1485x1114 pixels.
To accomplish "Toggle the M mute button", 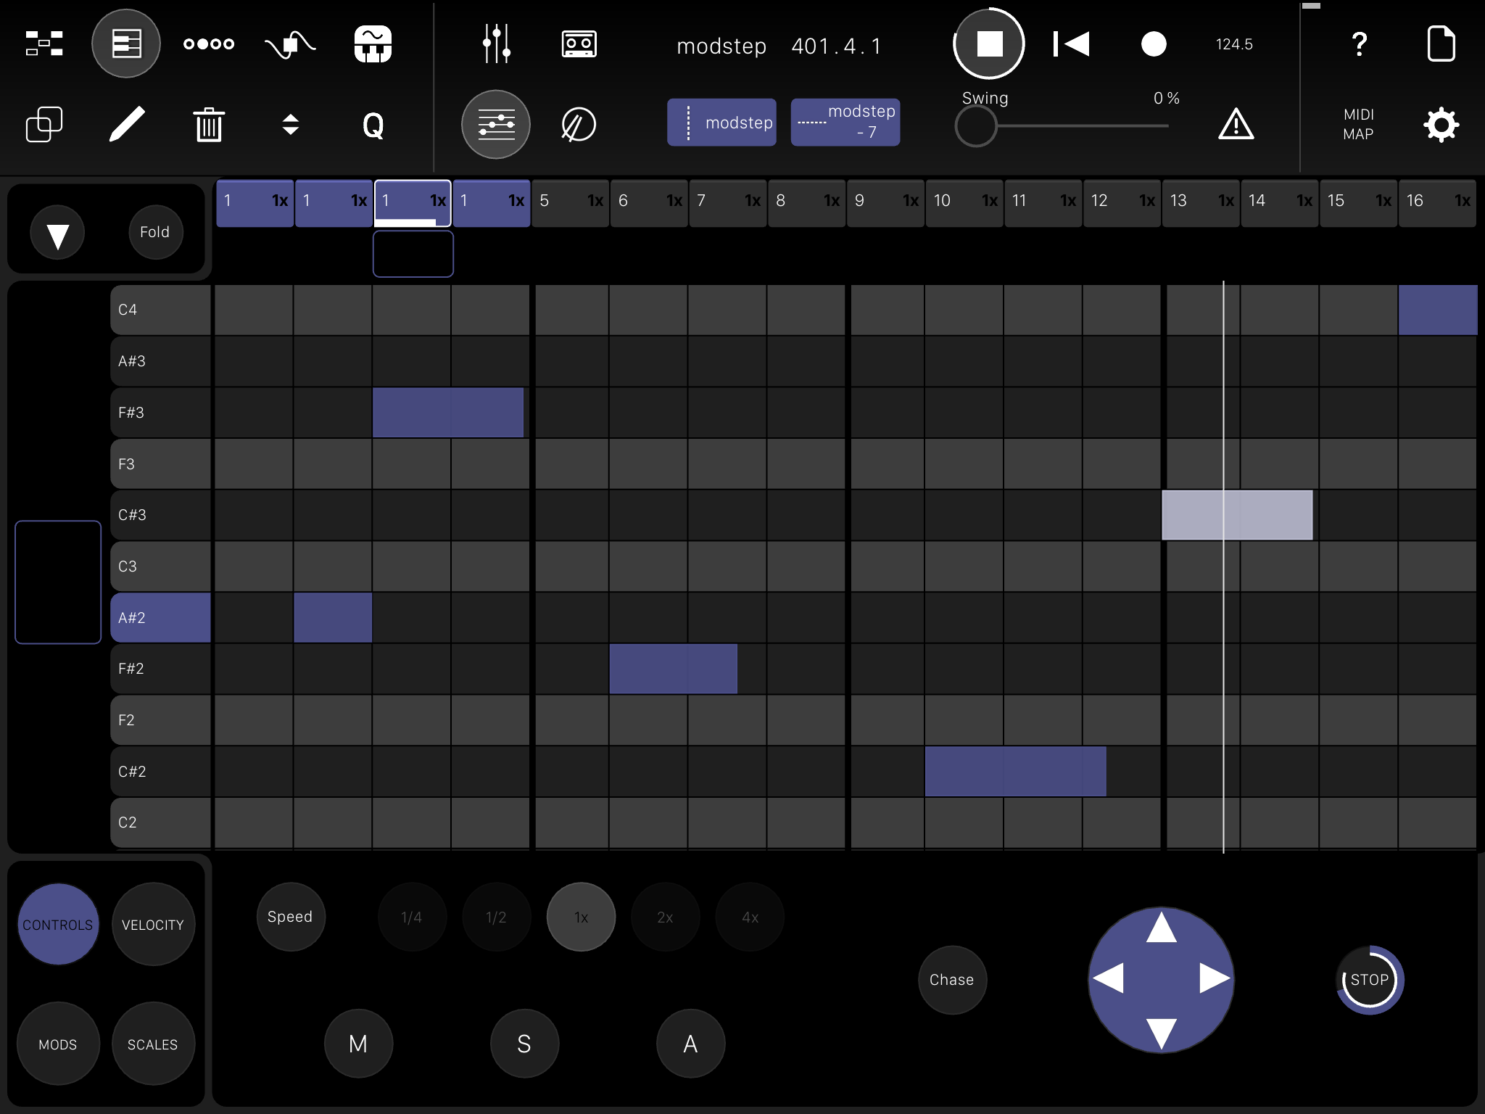I will (x=358, y=1044).
